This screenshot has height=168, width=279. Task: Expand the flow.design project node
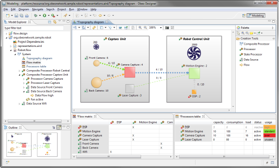click(6, 34)
